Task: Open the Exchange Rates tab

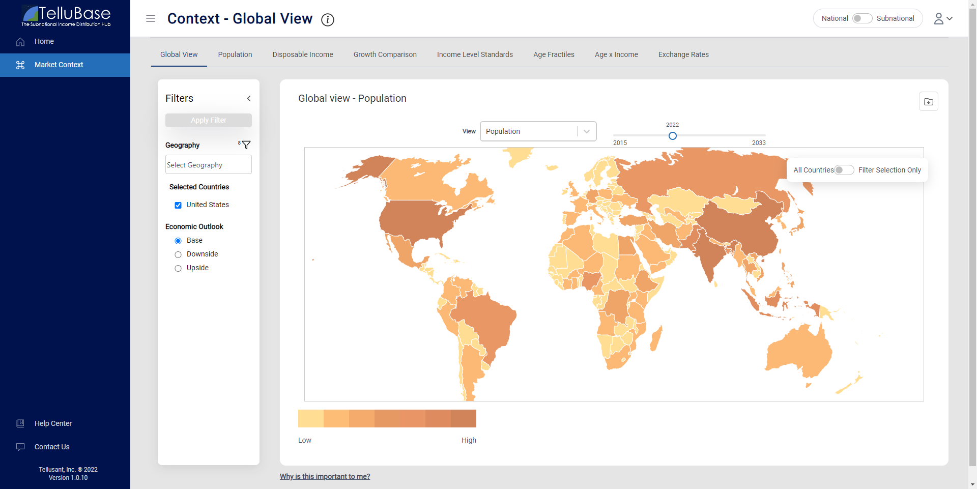Action: (x=683, y=54)
